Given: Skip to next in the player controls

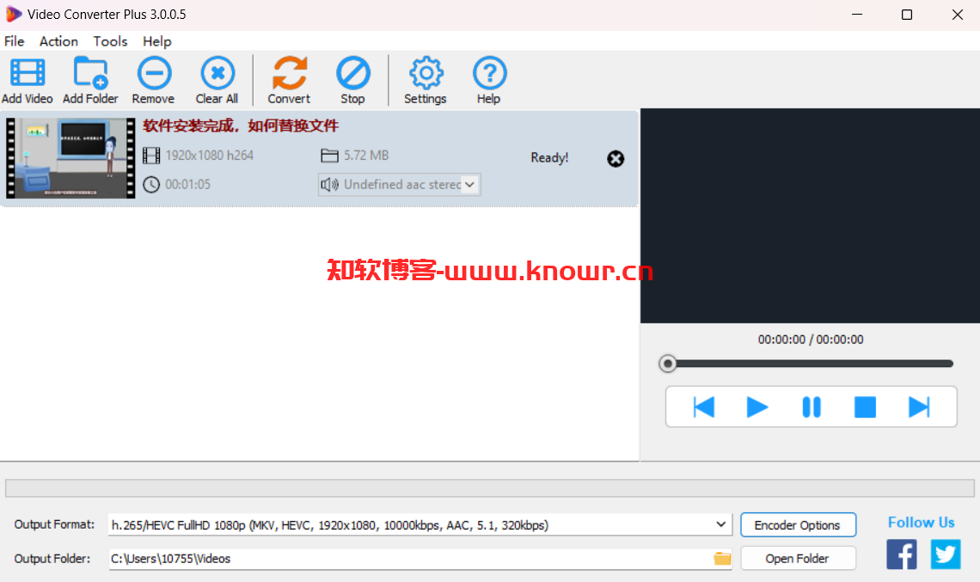Looking at the screenshot, I should coord(919,407).
